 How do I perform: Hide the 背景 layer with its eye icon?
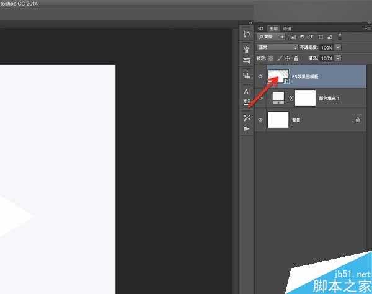coord(260,120)
